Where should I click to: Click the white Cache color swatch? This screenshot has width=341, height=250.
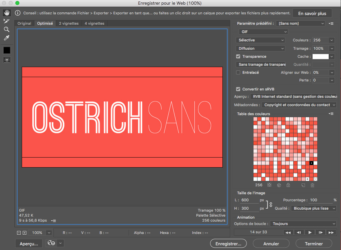320,57
